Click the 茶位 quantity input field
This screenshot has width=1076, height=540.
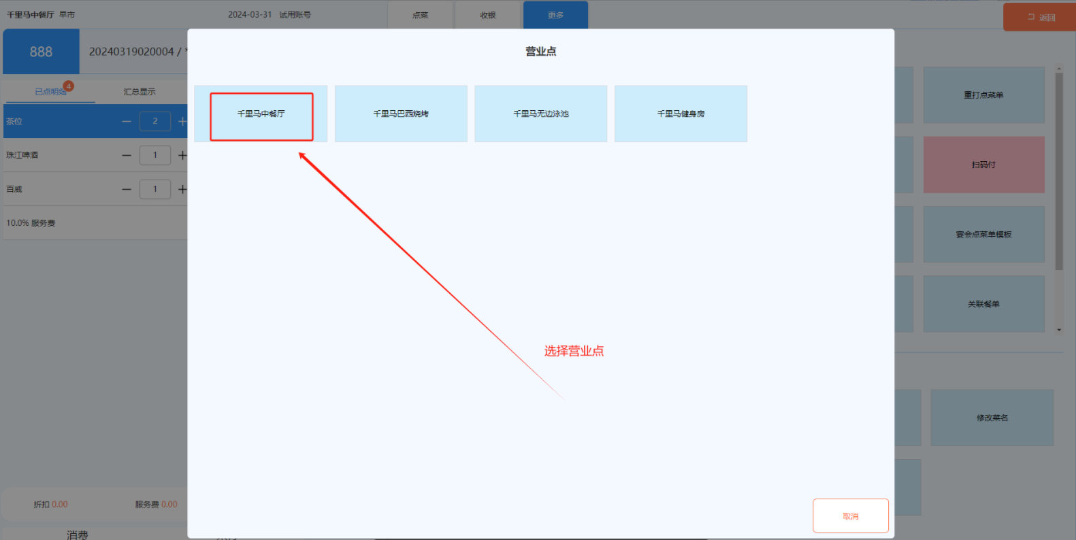pos(154,122)
